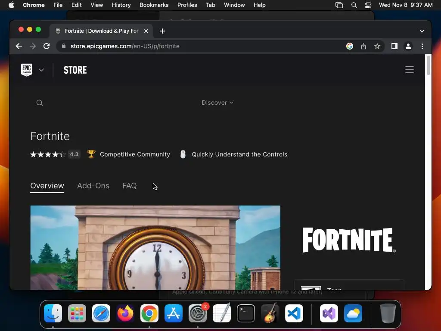Open the History menu
Viewport: 441px width, 331px height.
click(121, 5)
